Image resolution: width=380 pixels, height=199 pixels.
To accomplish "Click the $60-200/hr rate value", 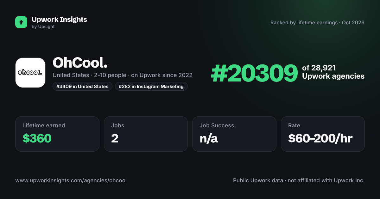I will point(320,138).
